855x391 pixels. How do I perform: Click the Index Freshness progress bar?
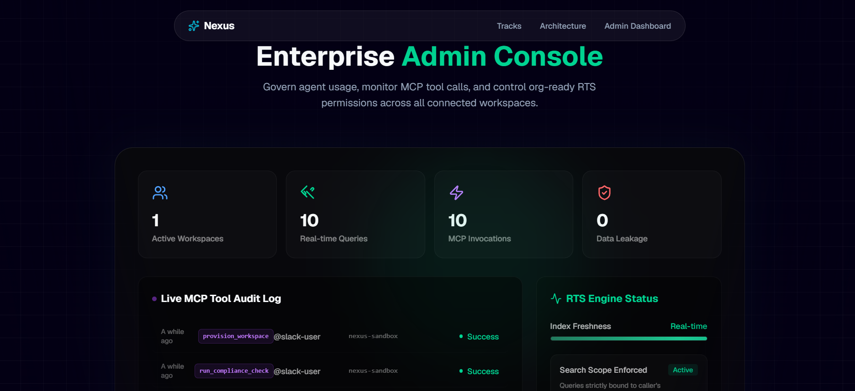pos(629,339)
